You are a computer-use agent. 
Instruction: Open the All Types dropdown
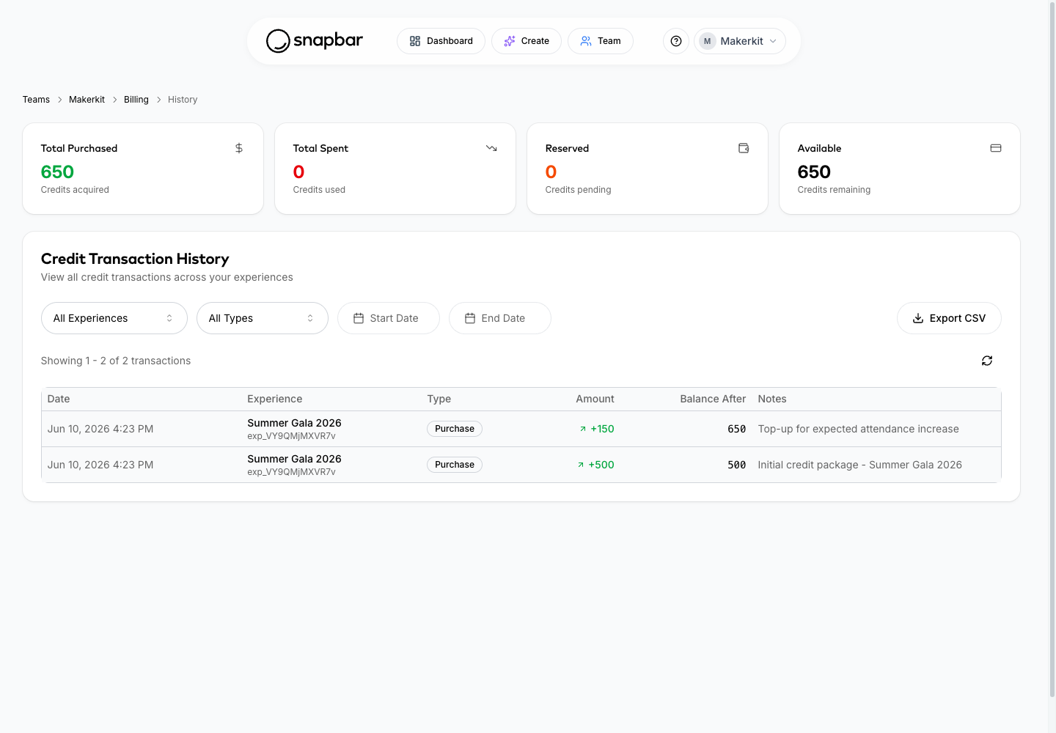(x=263, y=318)
